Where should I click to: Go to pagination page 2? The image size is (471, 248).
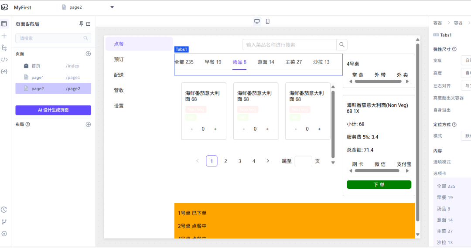click(225, 161)
